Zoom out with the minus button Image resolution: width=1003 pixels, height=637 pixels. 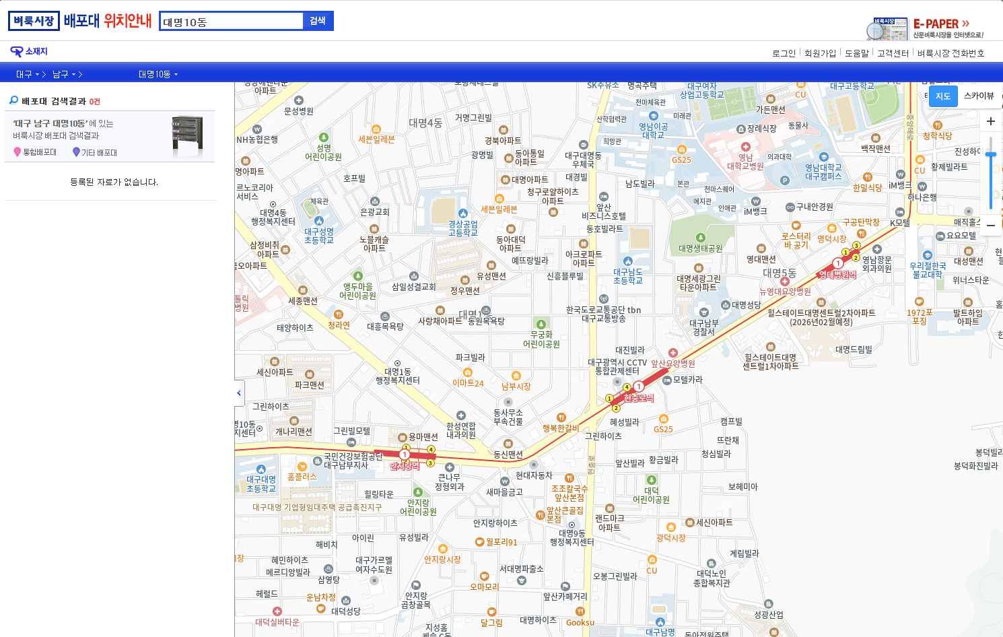point(991,226)
